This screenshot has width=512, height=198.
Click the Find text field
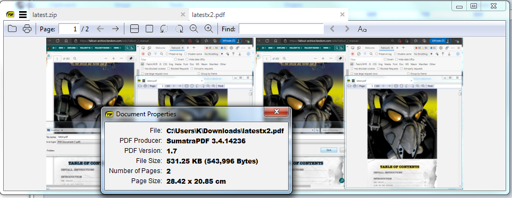coord(281,29)
